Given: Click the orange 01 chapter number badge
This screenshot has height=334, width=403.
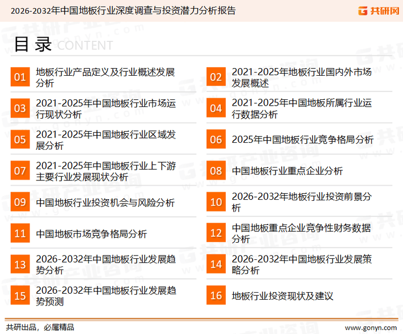Looking at the screenshot, I should (x=20, y=77).
